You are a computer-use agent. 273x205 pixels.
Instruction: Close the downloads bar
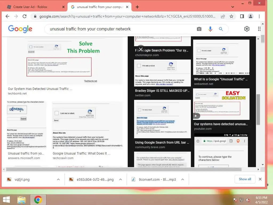pyautogui.click(x=260, y=179)
